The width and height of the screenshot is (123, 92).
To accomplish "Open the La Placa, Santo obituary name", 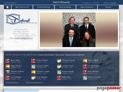I will (x=68, y=66).
